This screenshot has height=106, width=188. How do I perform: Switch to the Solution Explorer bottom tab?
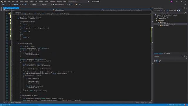point(158,53)
